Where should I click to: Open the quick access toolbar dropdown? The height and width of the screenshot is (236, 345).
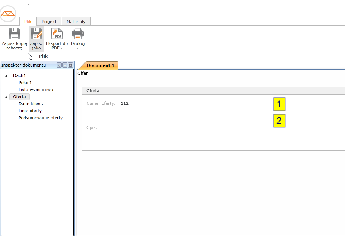[29, 4]
